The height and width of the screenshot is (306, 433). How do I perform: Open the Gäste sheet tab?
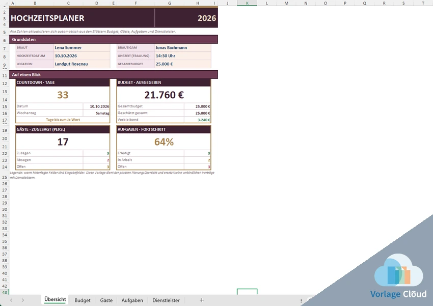pos(106,300)
